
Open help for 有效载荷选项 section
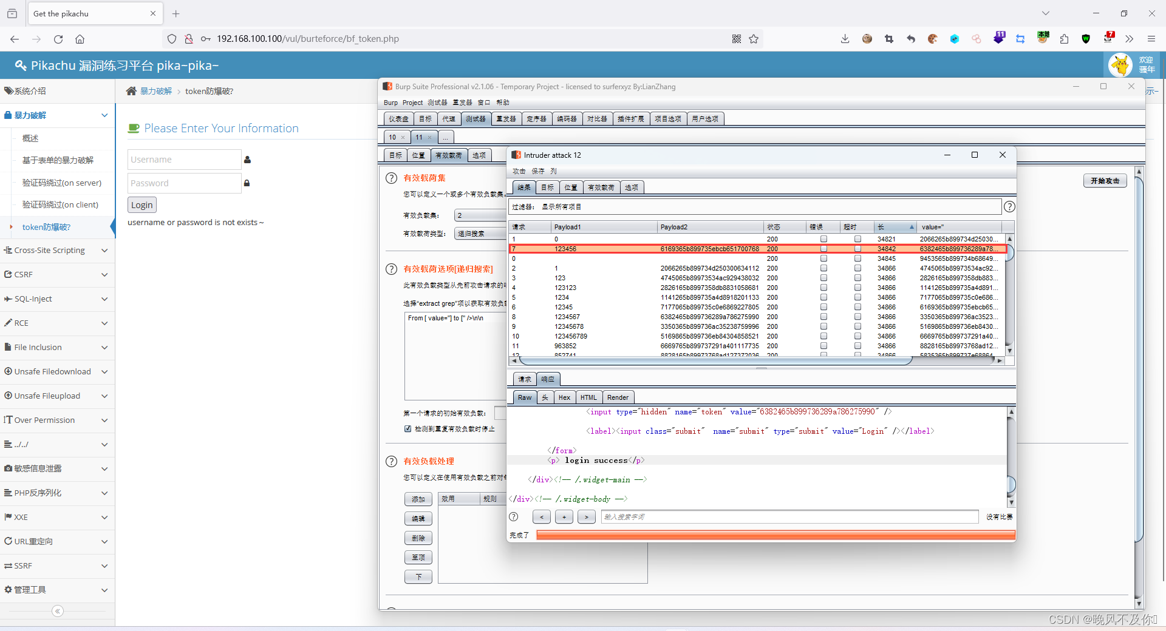[x=392, y=269]
